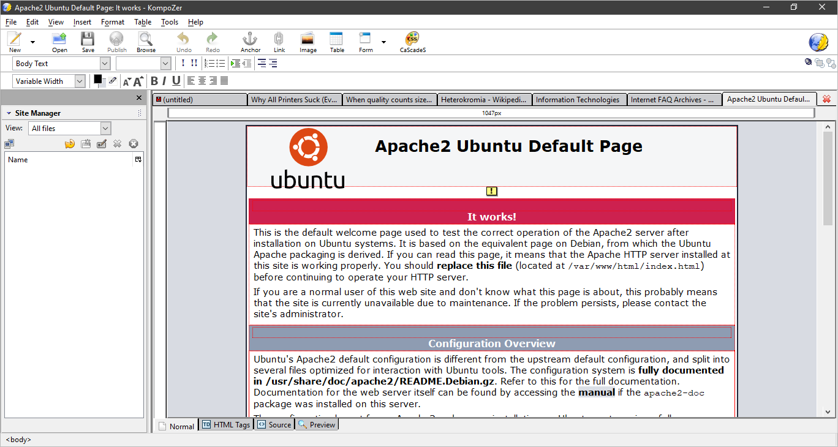This screenshot has width=838, height=447.
Task: Refresh the Site Manager file list
Action: pos(70,144)
